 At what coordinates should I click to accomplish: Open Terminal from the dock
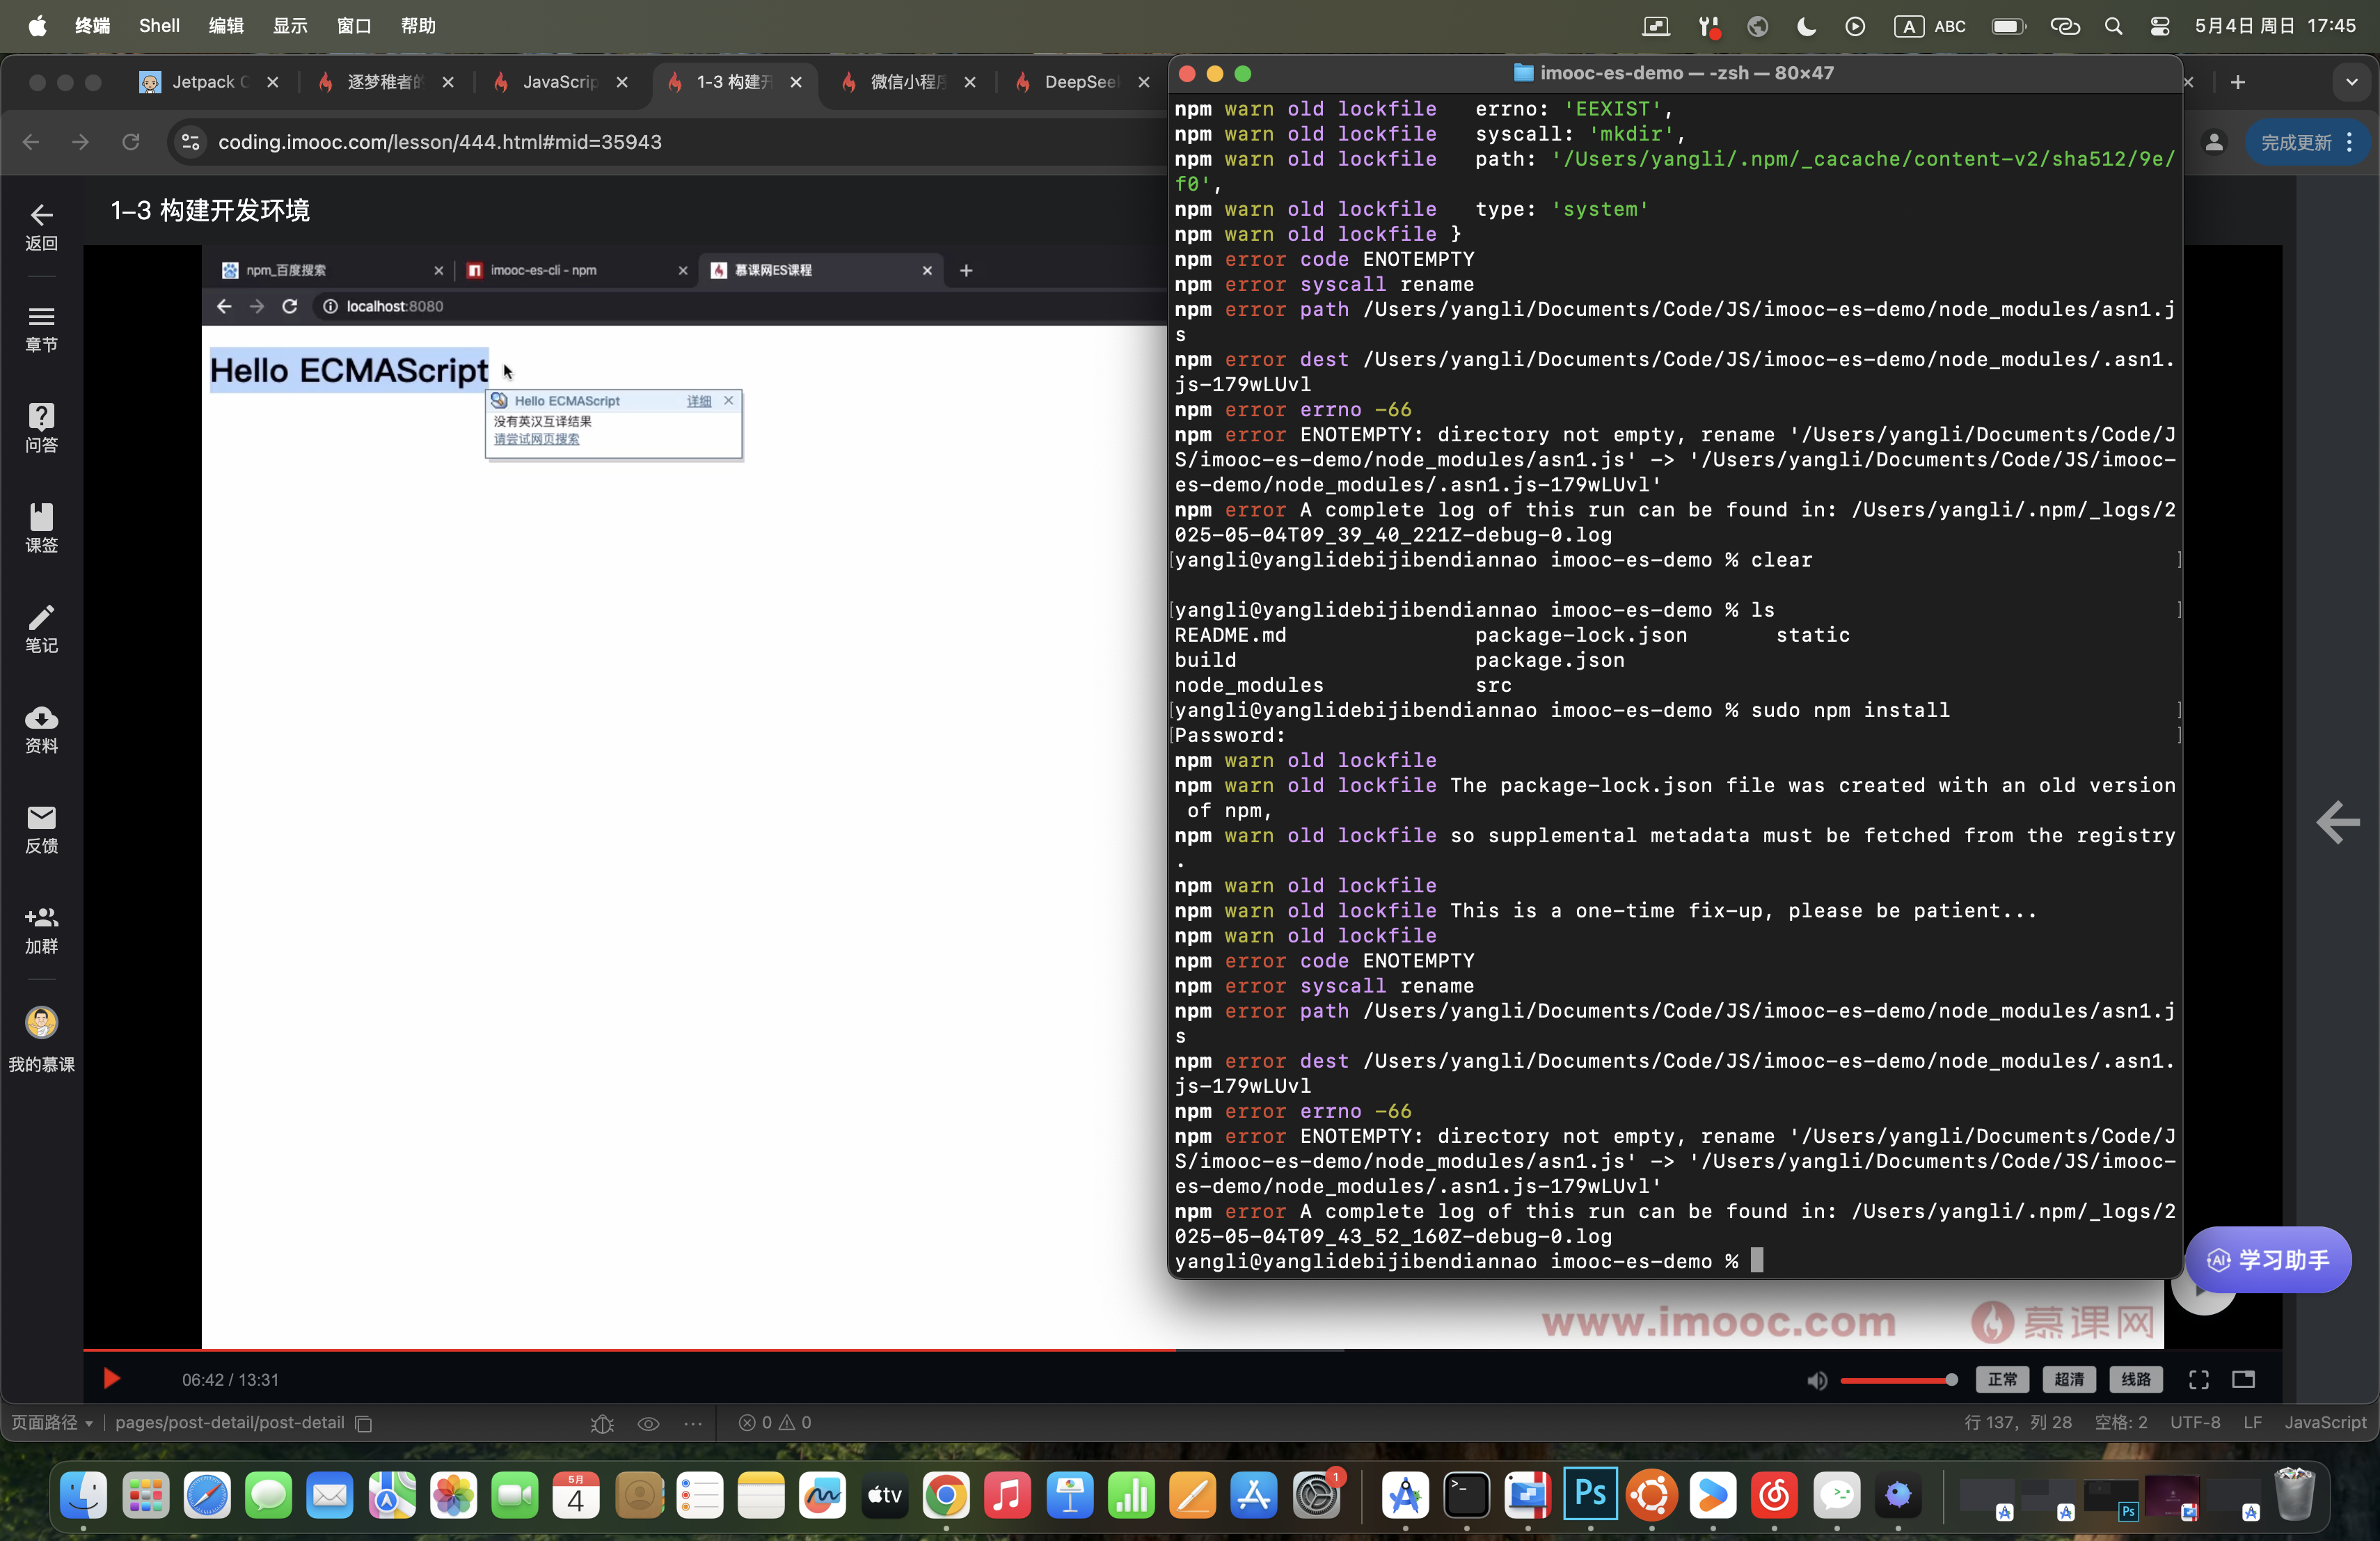point(1466,1495)
